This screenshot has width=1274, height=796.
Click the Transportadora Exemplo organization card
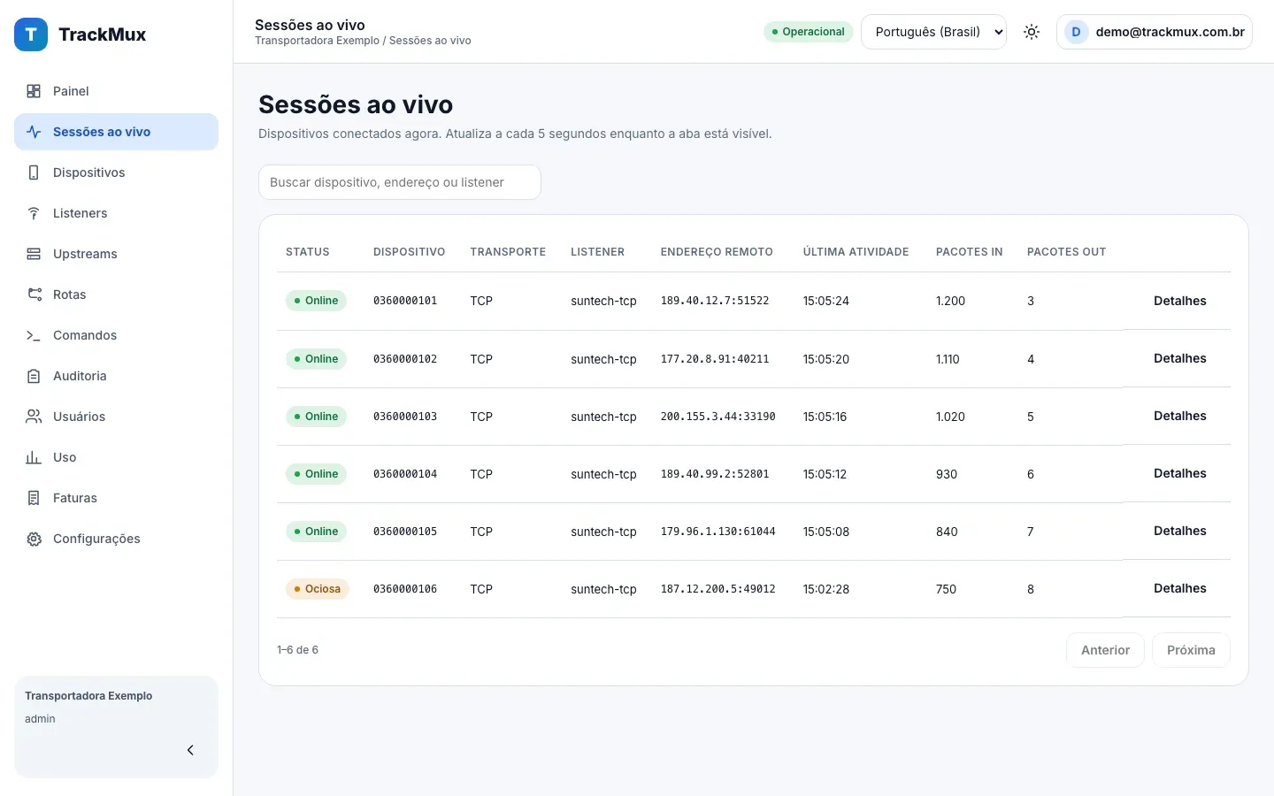click(x=116, y=727)
